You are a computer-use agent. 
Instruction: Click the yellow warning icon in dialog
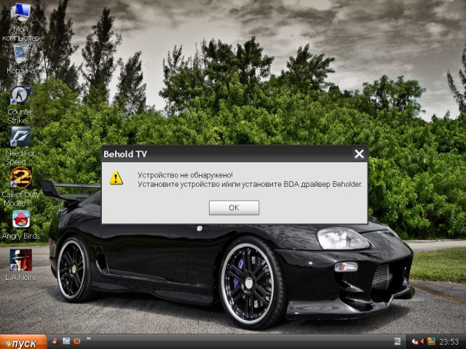pyautogui.click(x=116, y=178)
